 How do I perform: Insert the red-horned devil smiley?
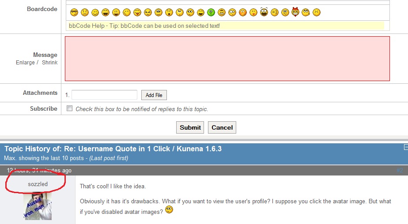pyautogui.click(x=295, y=12)
